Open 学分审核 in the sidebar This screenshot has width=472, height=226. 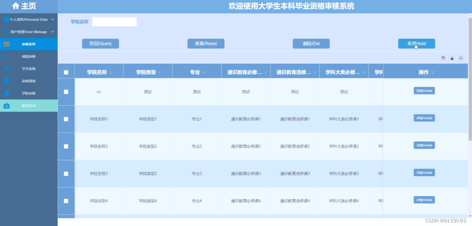29,69
